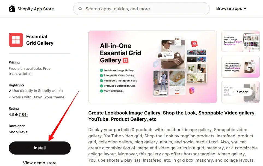Install the Essential Grid Gallery app

(40, 148)
